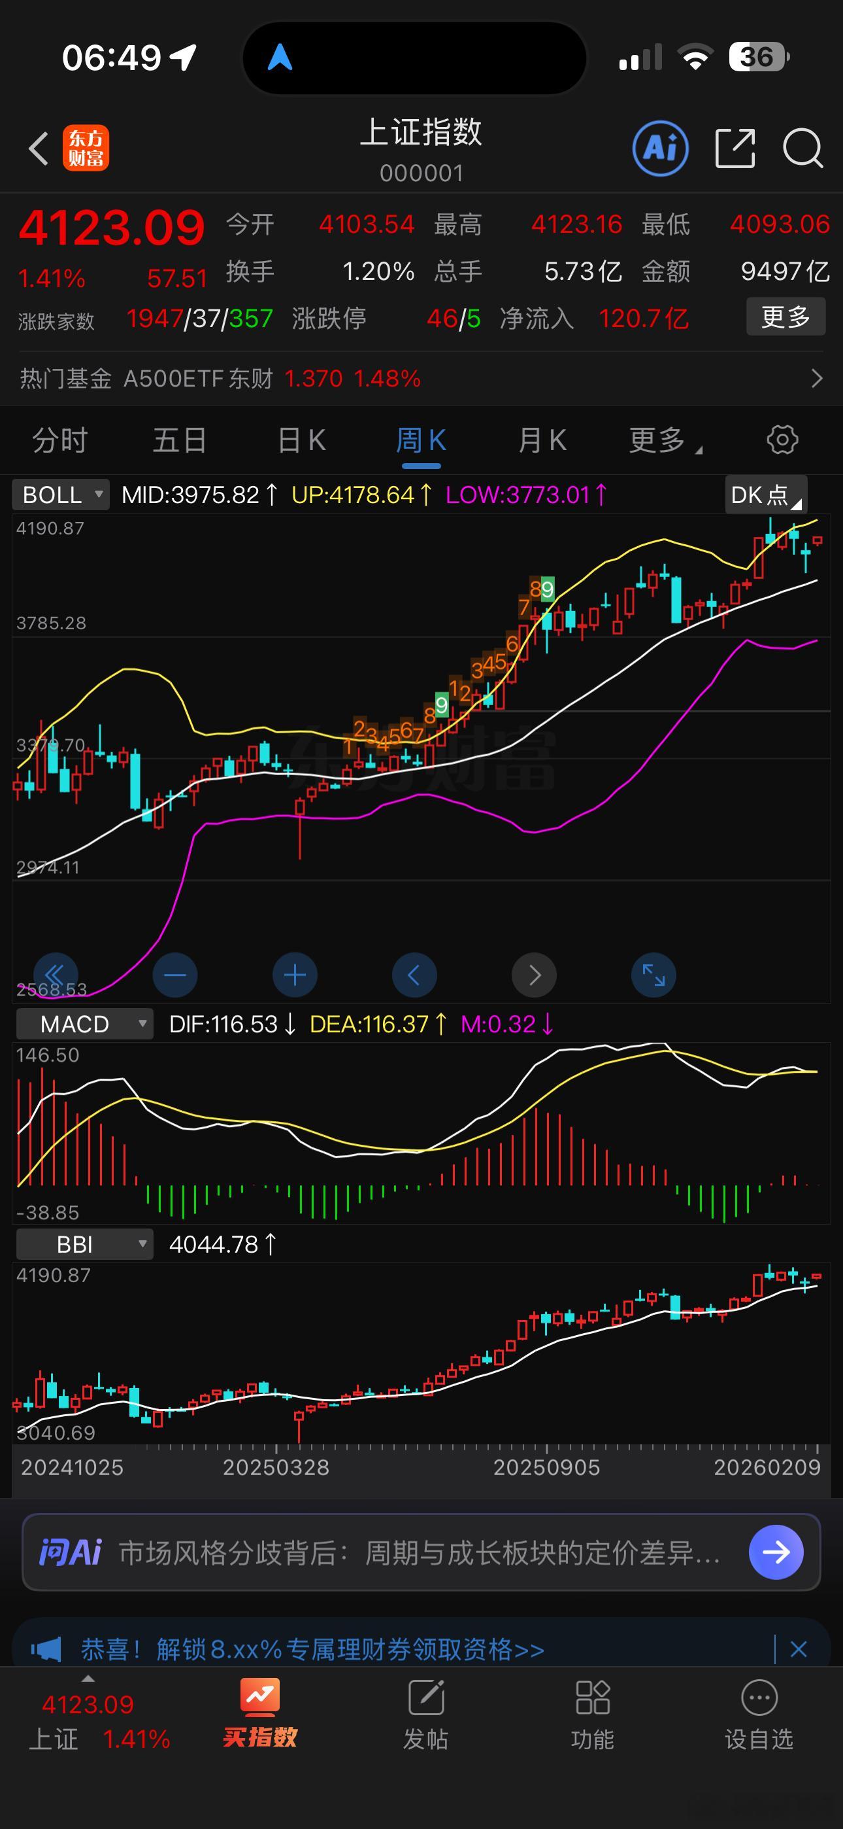
Task: Tap the 最低 value 4093.06
Action: point(780,224)
